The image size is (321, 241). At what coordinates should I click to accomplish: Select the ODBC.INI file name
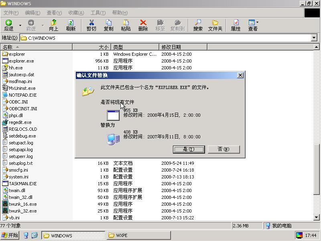click(x=18, y=102)
